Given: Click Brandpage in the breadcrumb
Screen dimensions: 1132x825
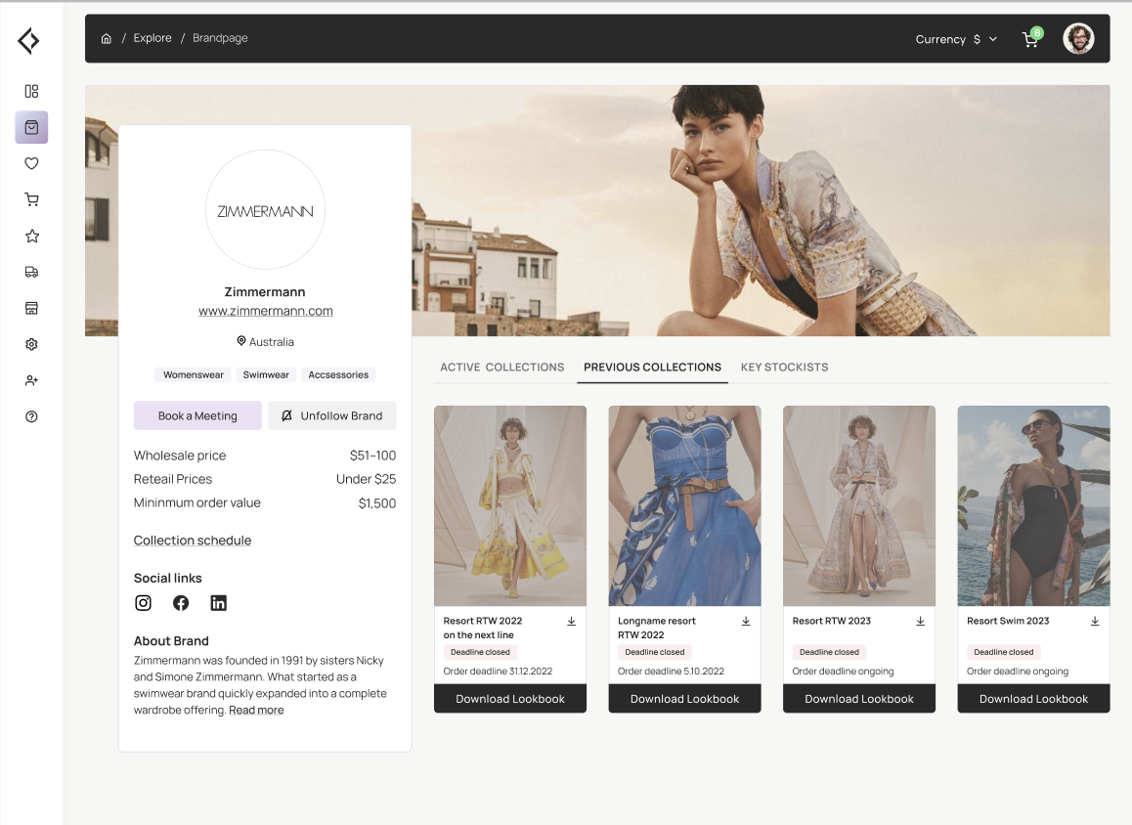Looking at the screenshot, I should point(220,37).
